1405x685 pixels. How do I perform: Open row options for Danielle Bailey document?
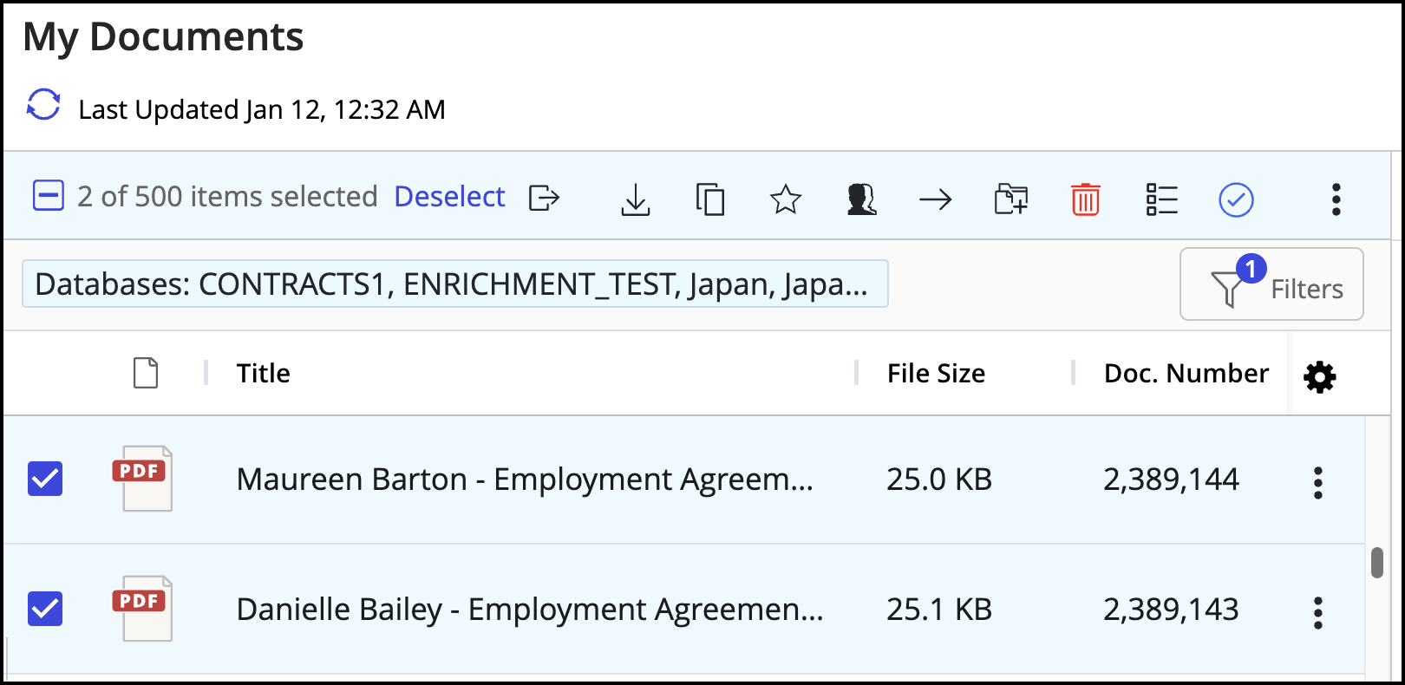coord(1318,613)
